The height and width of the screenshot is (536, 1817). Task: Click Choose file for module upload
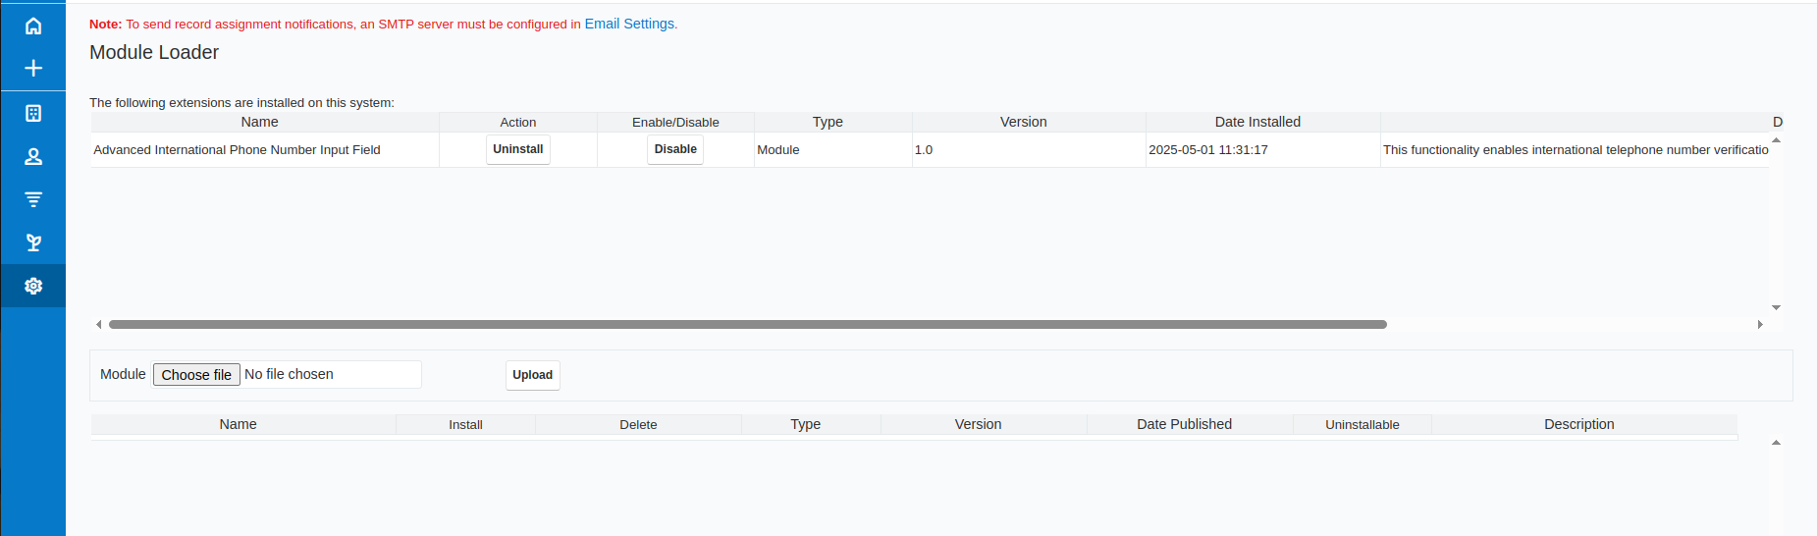[196, 375]
